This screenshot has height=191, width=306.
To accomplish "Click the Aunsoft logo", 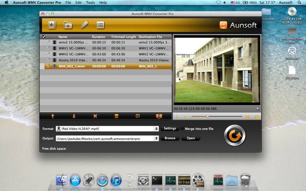I will click(x=238, y=25).
